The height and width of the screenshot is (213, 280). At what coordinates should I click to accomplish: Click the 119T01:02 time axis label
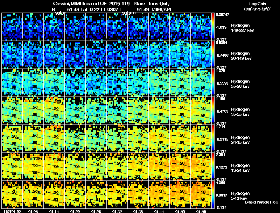click(x=13, y=211)
